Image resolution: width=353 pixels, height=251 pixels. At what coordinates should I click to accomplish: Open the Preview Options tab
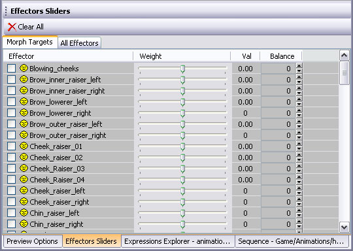32,241
